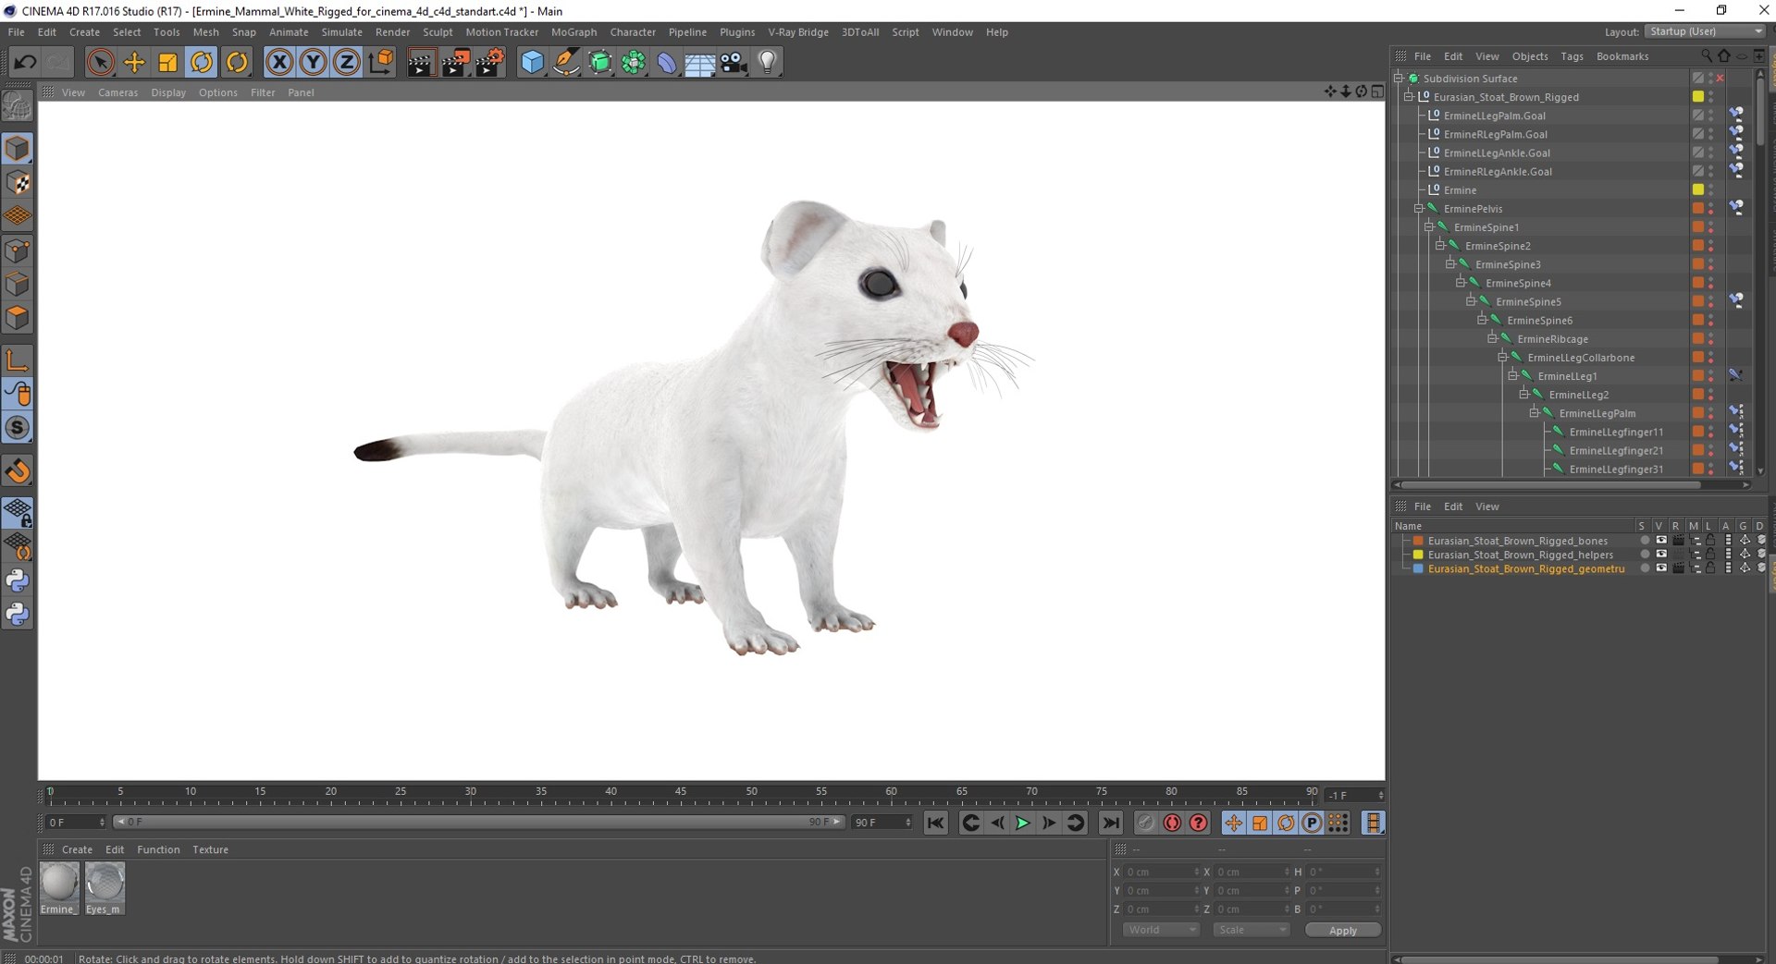This screenshot has height=964, width=1776.
Task: Collapse the Eurasian_Stoat_Brown_Rigged hierarchy
Action: [x=1409, y=97]
